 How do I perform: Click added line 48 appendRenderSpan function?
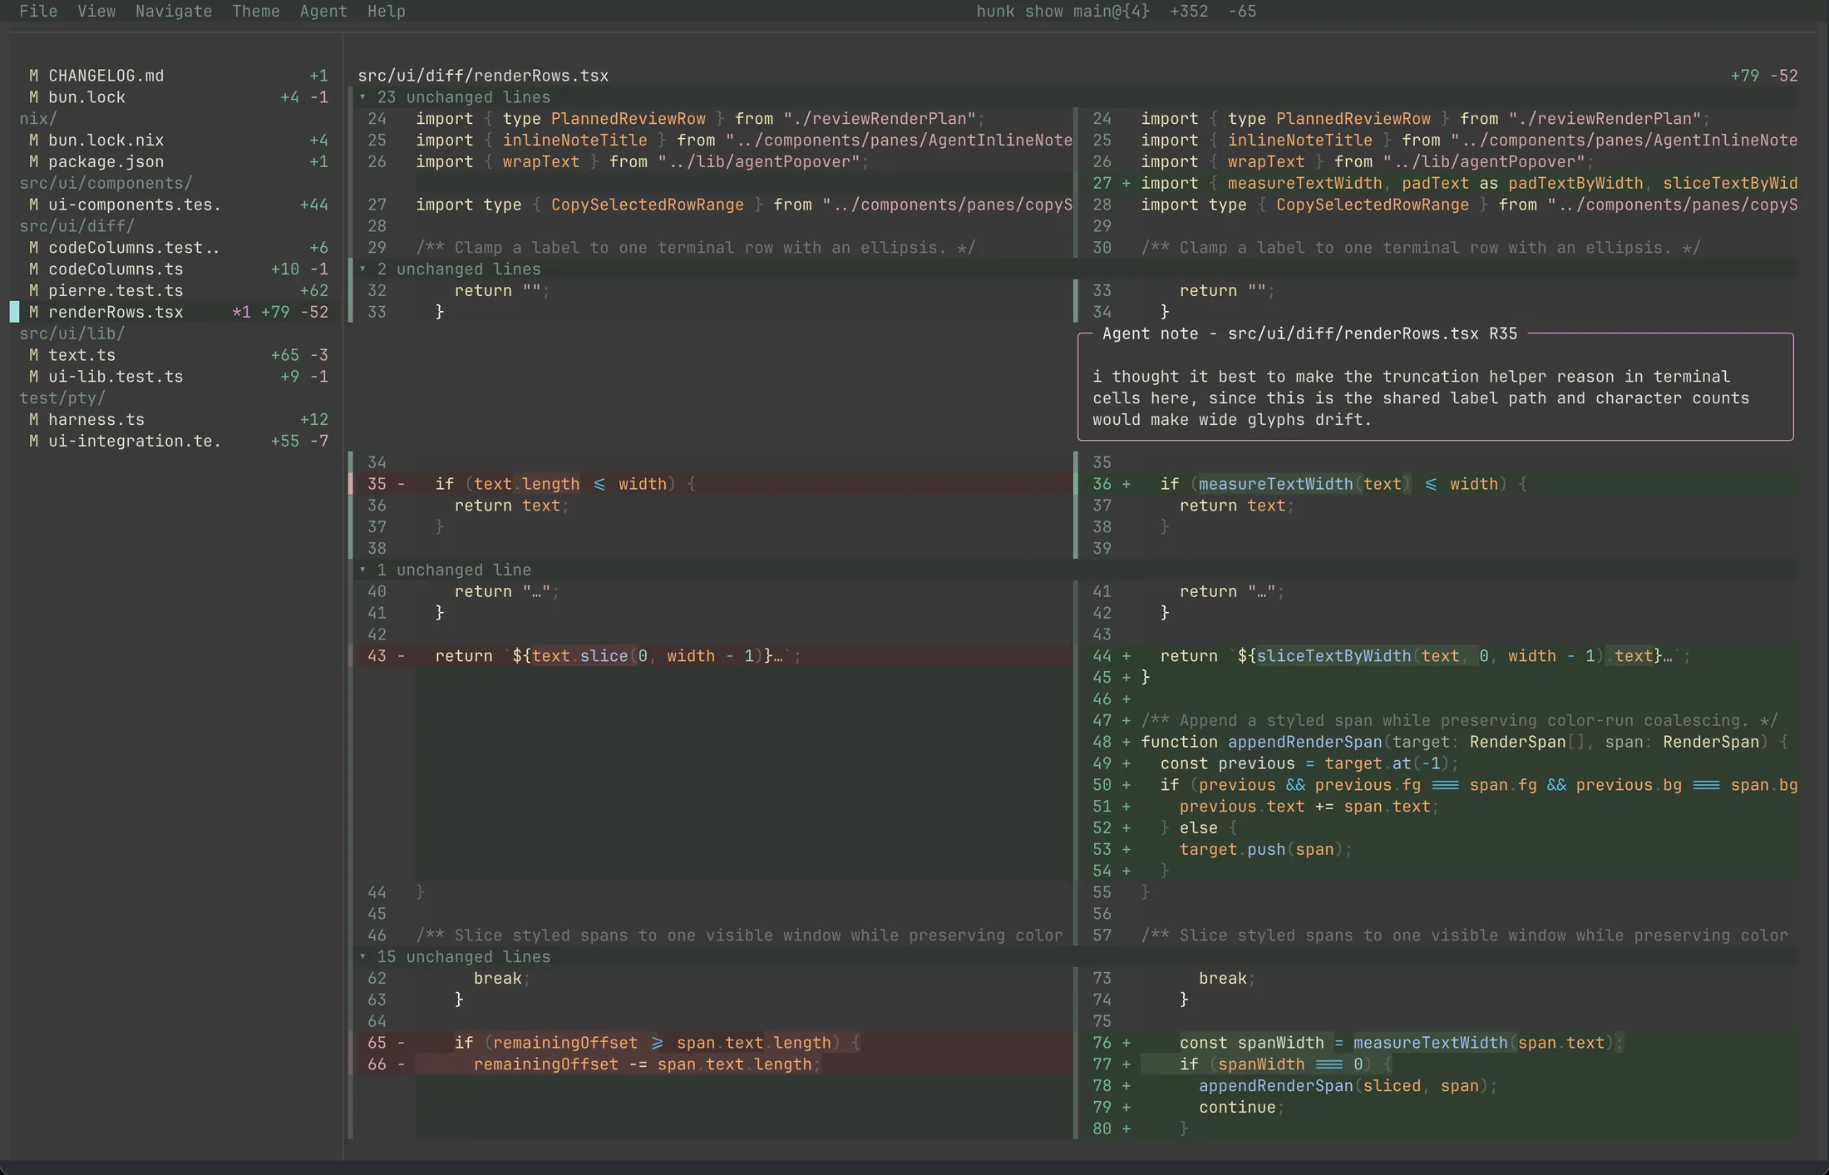pos(1440,742)
